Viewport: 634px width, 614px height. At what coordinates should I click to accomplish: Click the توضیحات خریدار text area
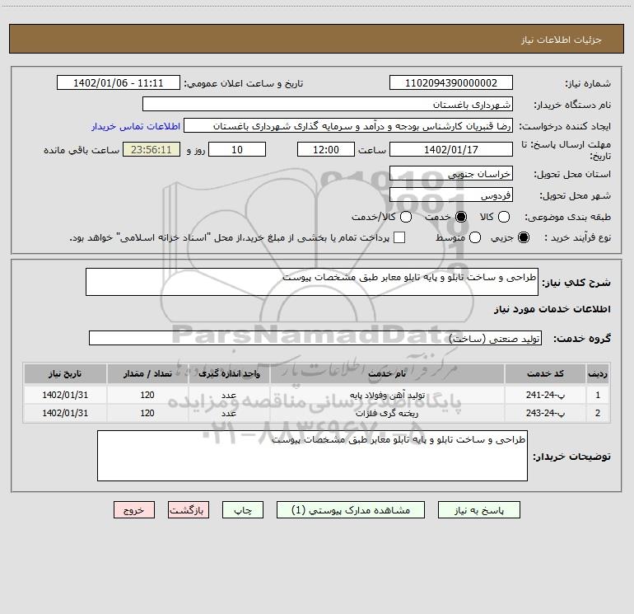click(312, 456)
